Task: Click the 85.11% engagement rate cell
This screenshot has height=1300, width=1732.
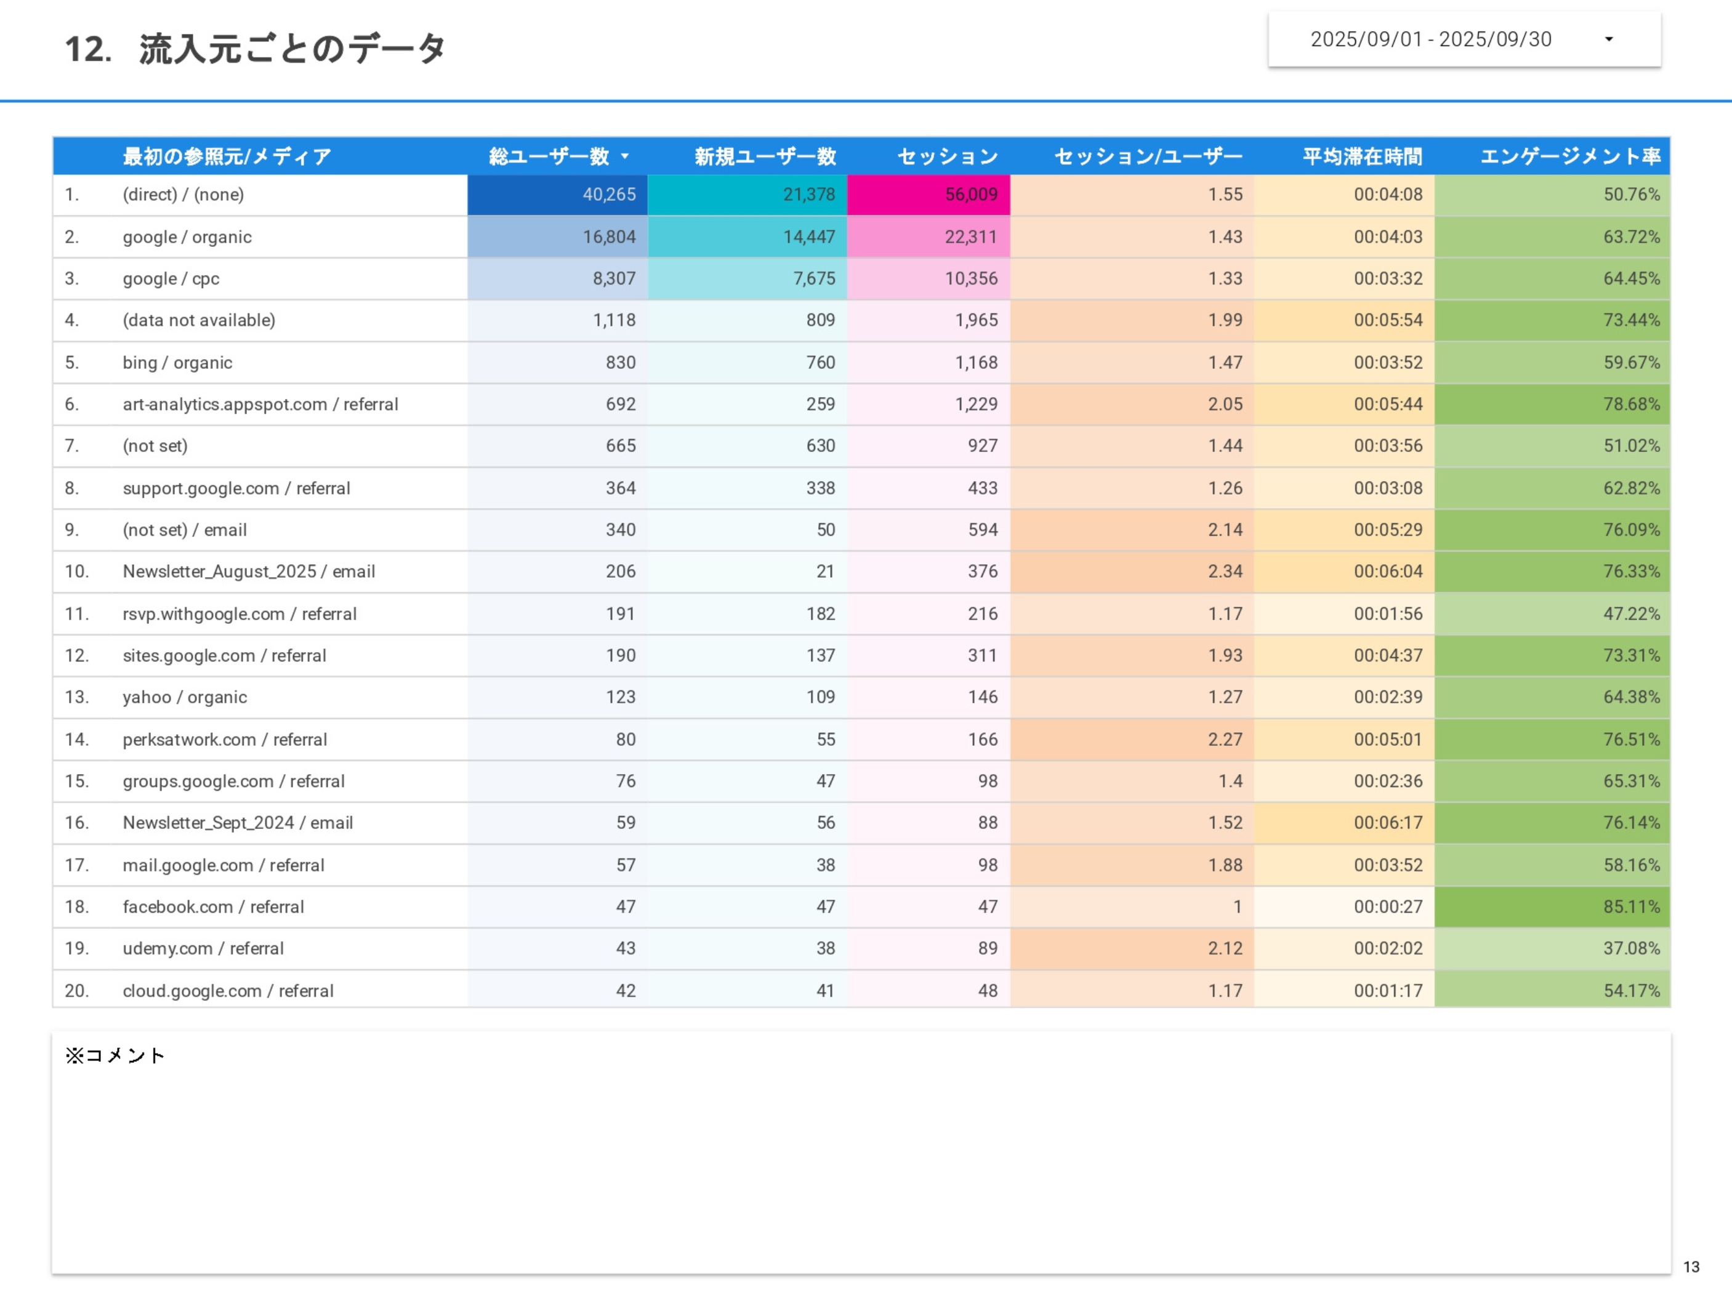Action: click(x=1631, y=907)
